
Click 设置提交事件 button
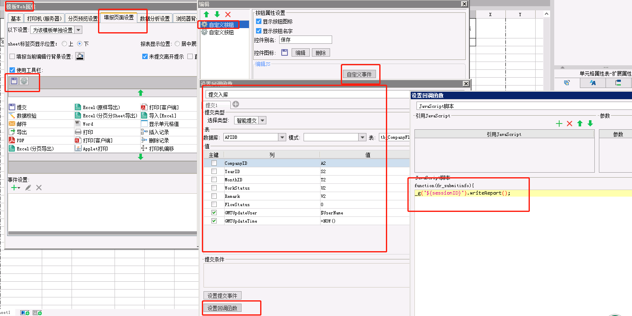[x=223, y=296]
